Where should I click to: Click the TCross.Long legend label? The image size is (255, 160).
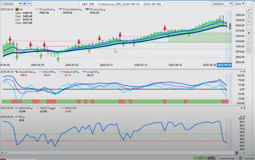[x=96, y=10]
